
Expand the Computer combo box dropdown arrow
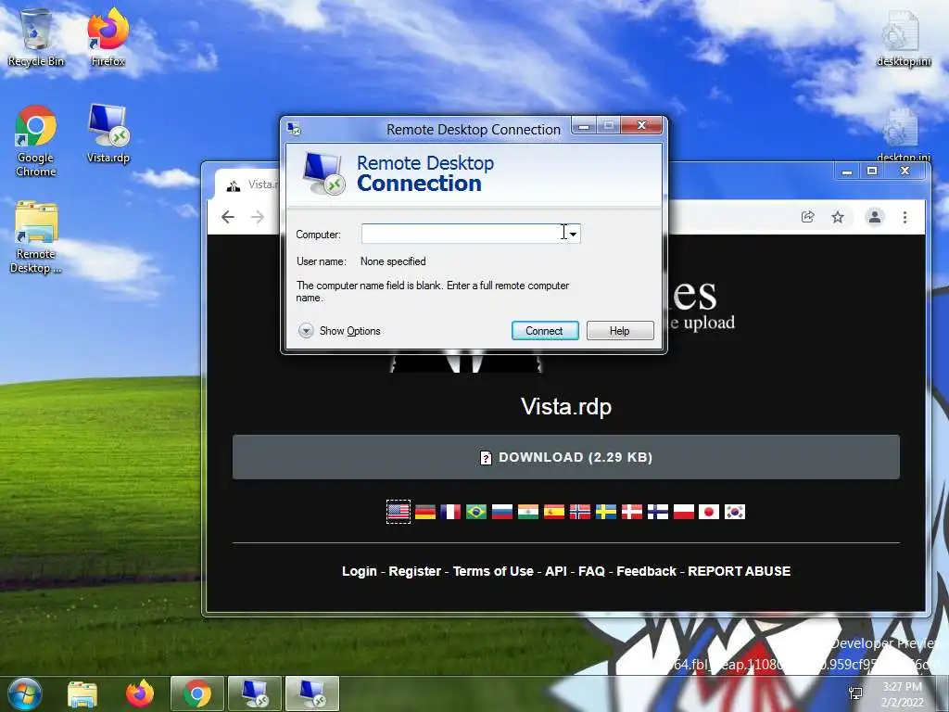[573, 234]
